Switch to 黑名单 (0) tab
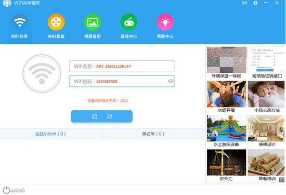This screenshot has width=286, height=195. pyautogui.click(x=153, y=134)
